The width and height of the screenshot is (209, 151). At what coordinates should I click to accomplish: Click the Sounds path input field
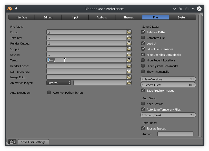pos(86,55)
